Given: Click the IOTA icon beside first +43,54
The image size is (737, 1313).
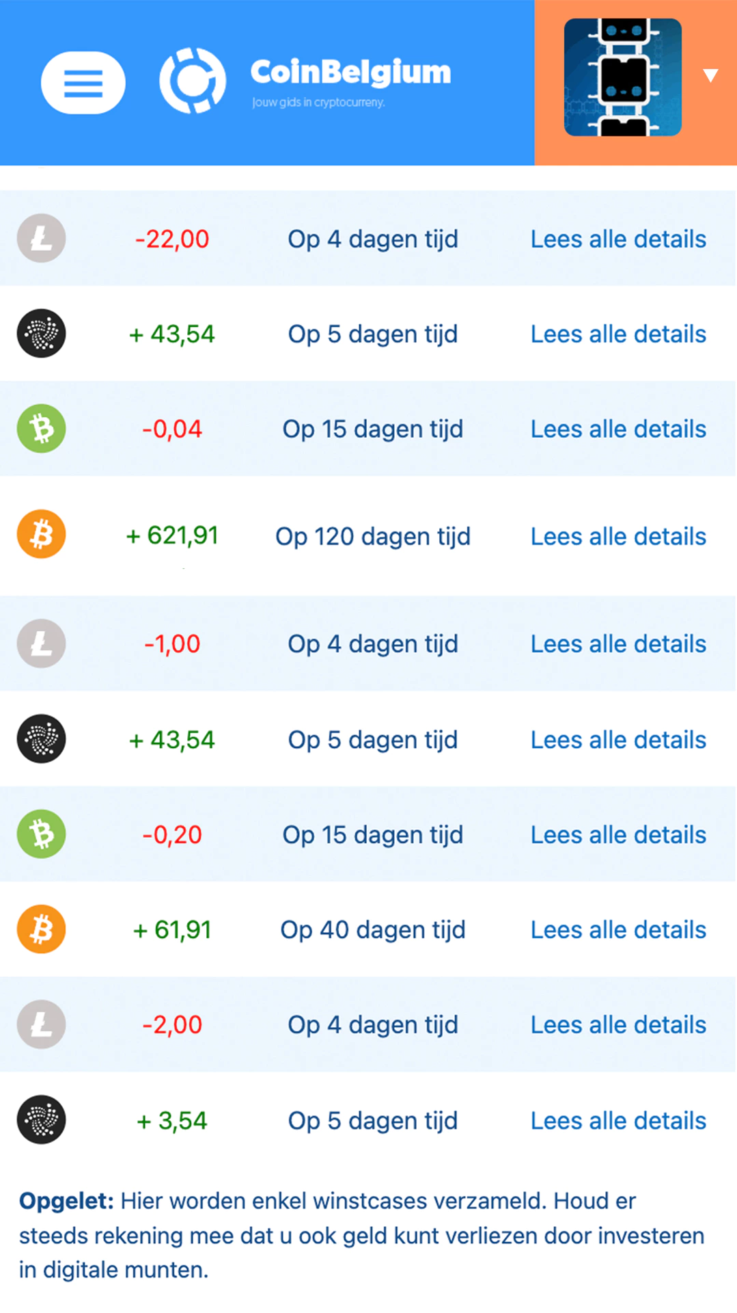Looking at the screenshot, I should [x=42, y=334].
